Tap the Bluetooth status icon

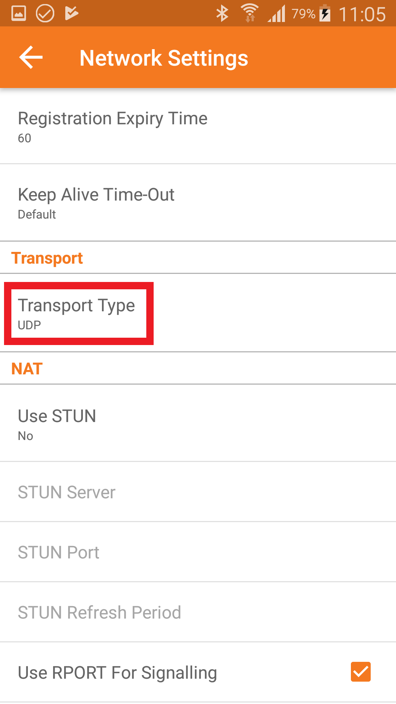pyautogui.click(x=222, y=14)
